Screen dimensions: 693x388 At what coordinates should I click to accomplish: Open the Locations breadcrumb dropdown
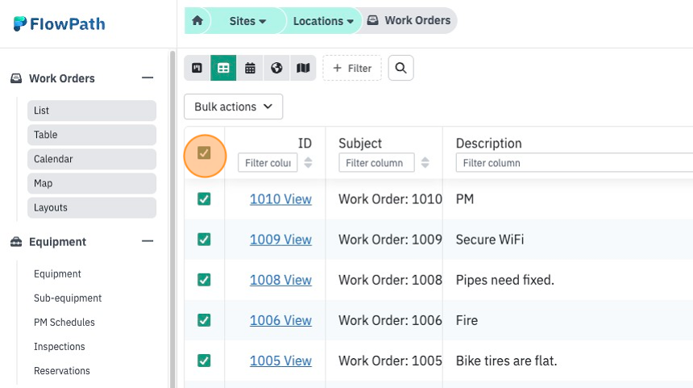point(323,21)
